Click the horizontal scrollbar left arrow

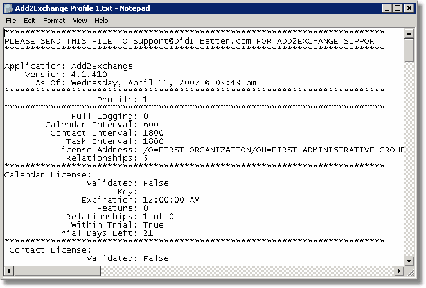coord(9,271)
